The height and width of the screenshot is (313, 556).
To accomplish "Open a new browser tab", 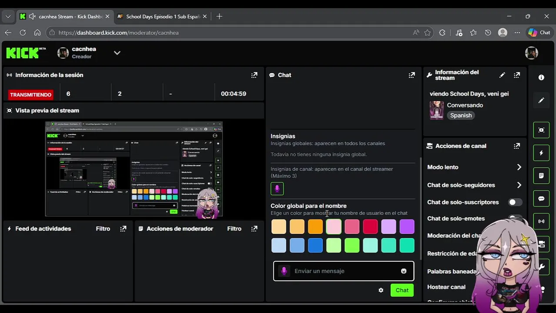I will (x=219, y=17).
